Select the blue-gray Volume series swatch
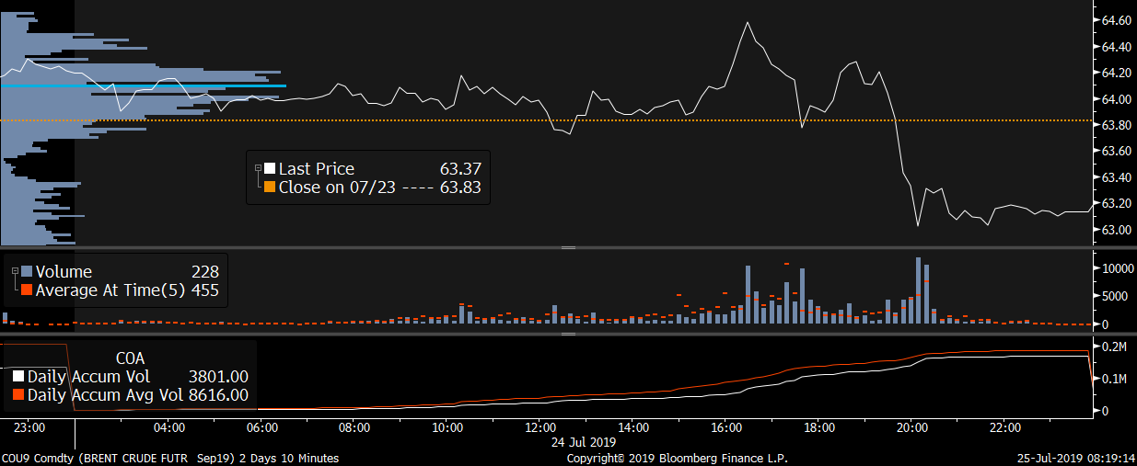 tap(27, 272)
